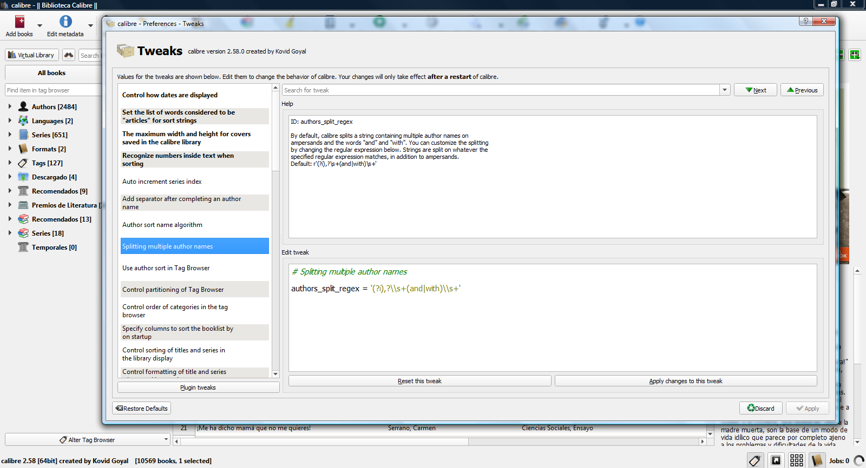This screenshot has width=866, height=468.
Task: Select the All books tab
Action: coord(52,73)
